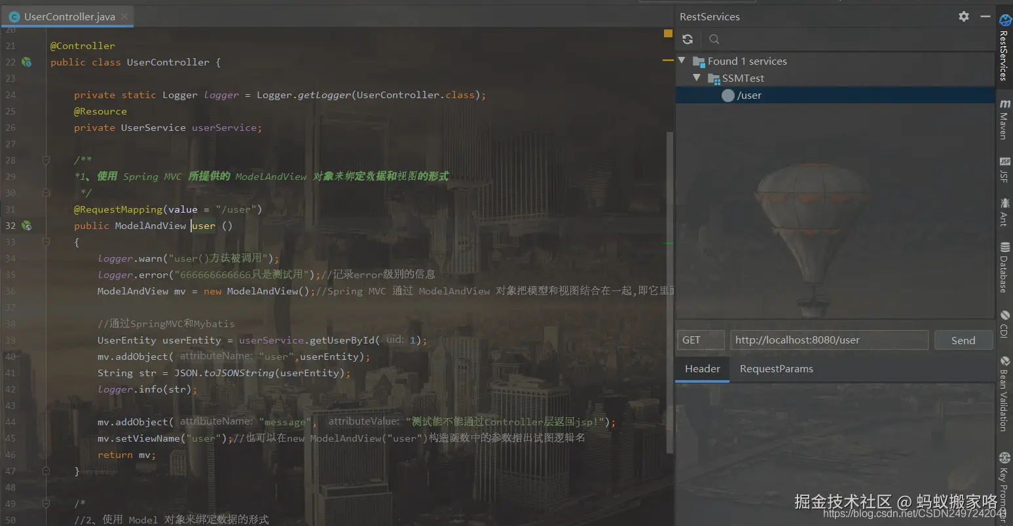Open the Ant tool window
1013x526 pixels.
(1004, 213)
